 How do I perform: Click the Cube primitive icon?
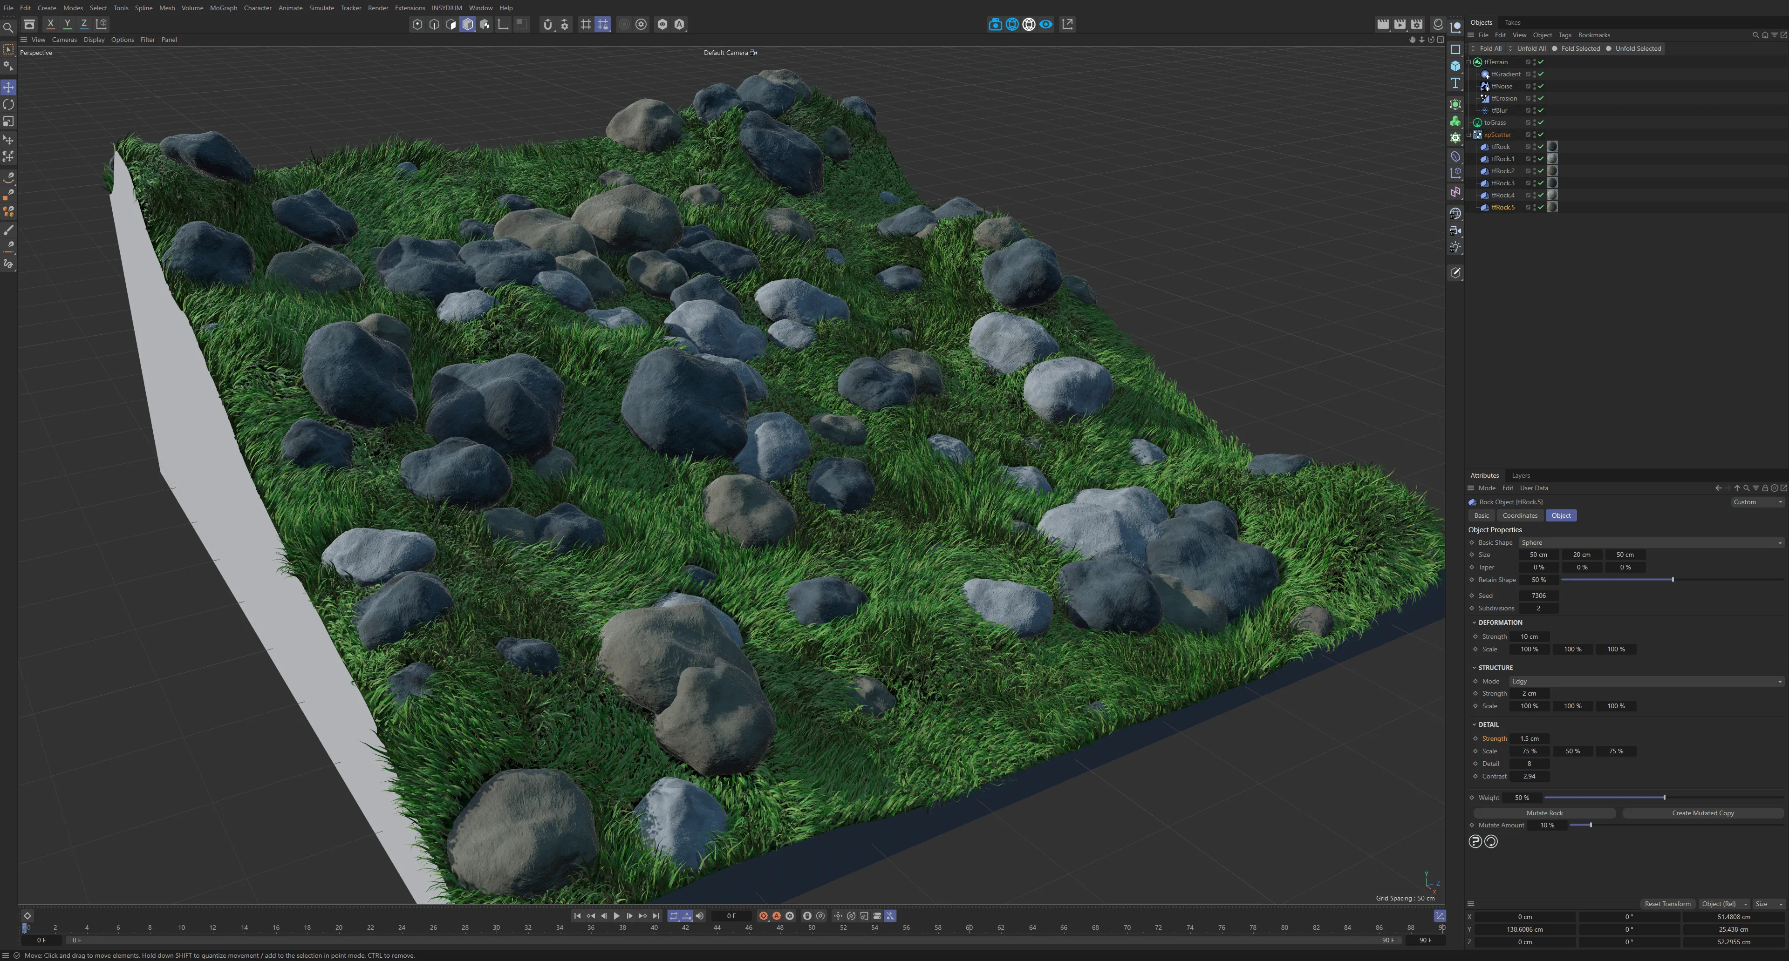(x=1455, y=66)
